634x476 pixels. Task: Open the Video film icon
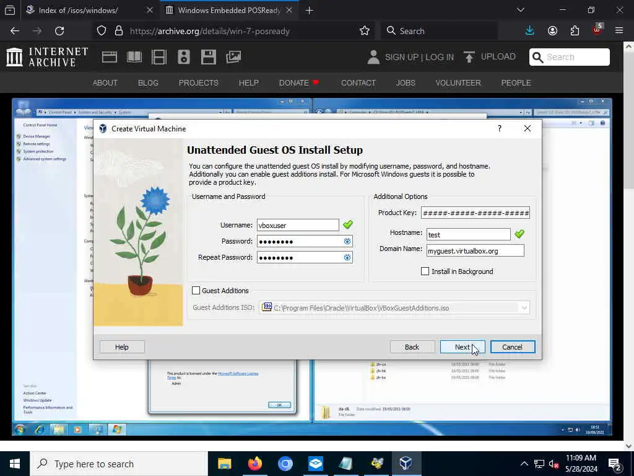click(x=159, y=57)
